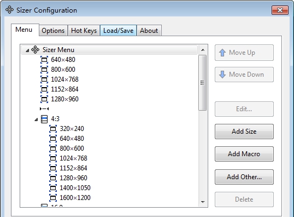Click the Move Down button
294x217 pixels.
244,75
